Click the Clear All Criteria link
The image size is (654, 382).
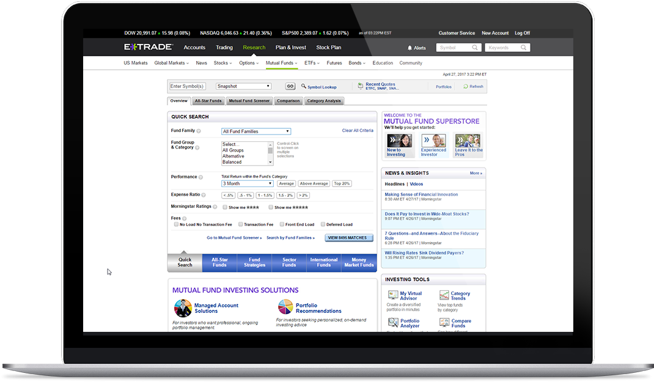[358, 131]
